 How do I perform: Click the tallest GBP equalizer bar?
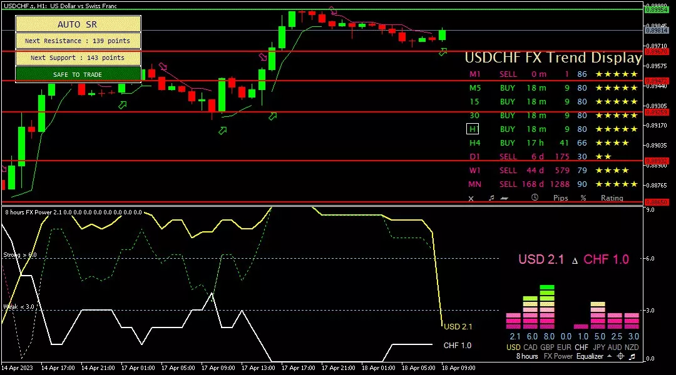pyautogui.click(x=547, y=306)
